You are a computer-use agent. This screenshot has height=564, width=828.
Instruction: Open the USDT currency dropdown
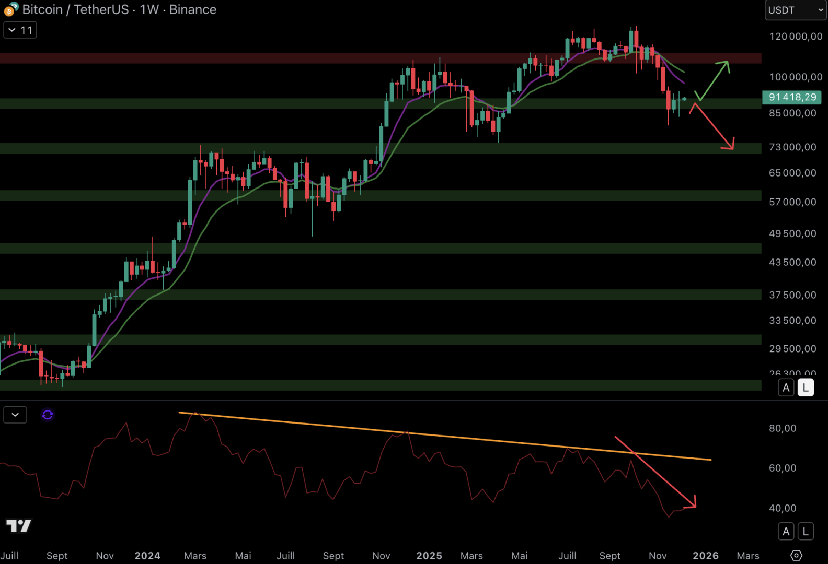(795, 10)
